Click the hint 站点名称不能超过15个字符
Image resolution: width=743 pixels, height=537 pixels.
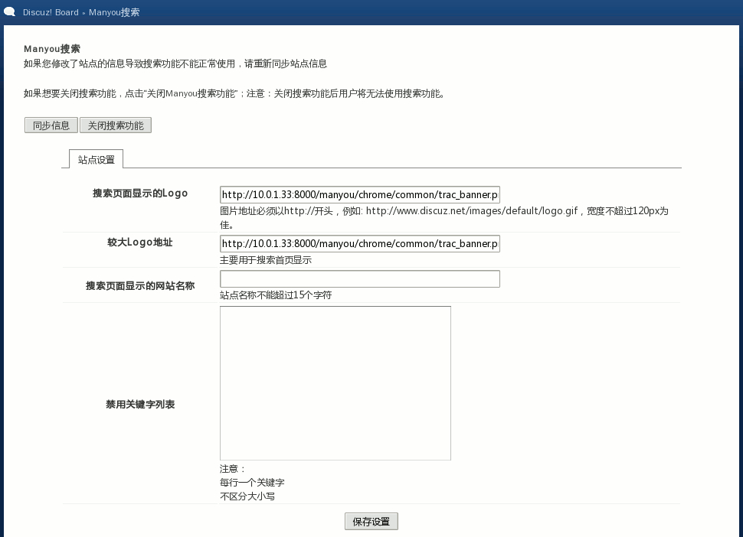(x=276, y=295)
